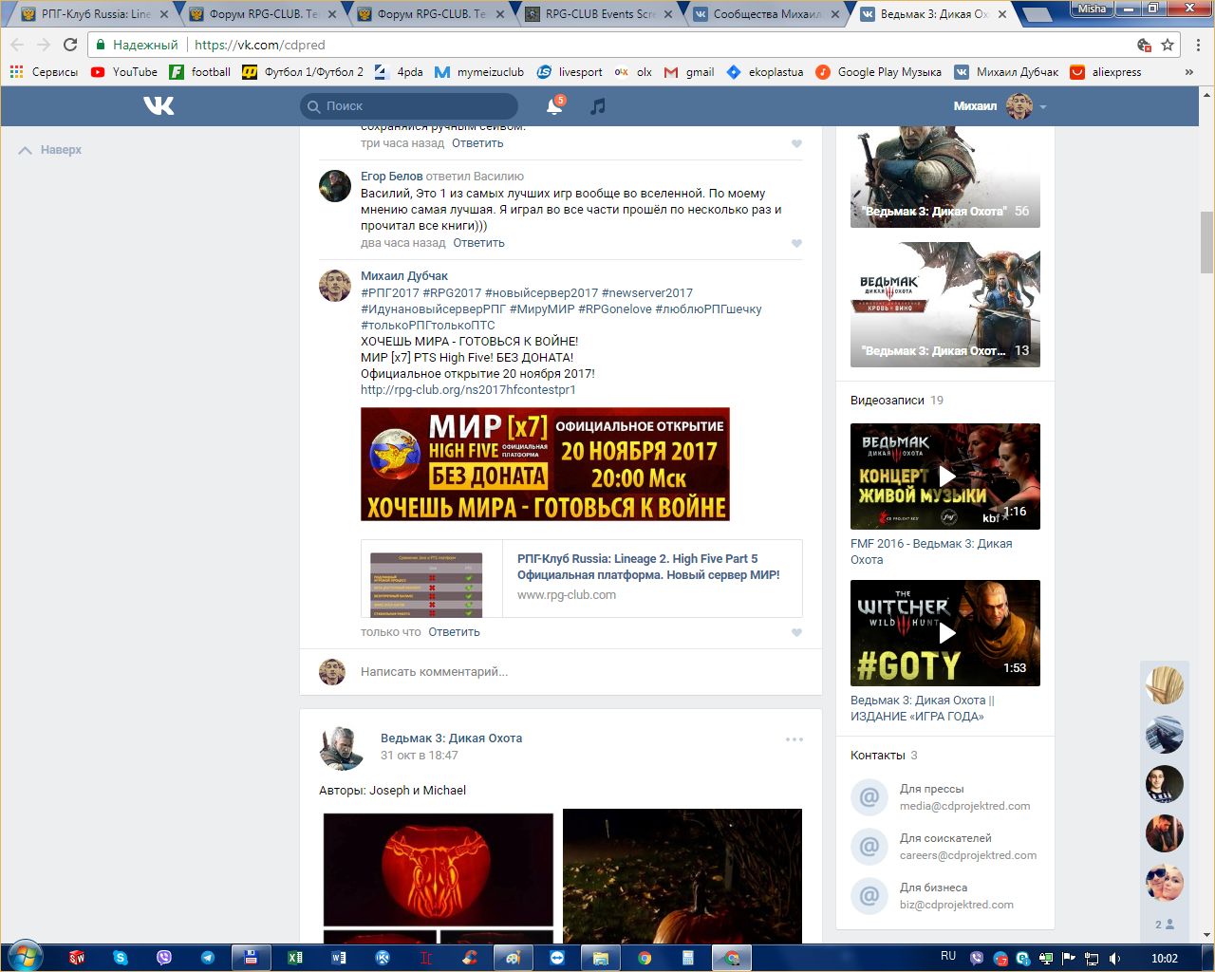Screen dimensions: 1215x972
Task: Open the football bookmark
Action: click(200, 72)
